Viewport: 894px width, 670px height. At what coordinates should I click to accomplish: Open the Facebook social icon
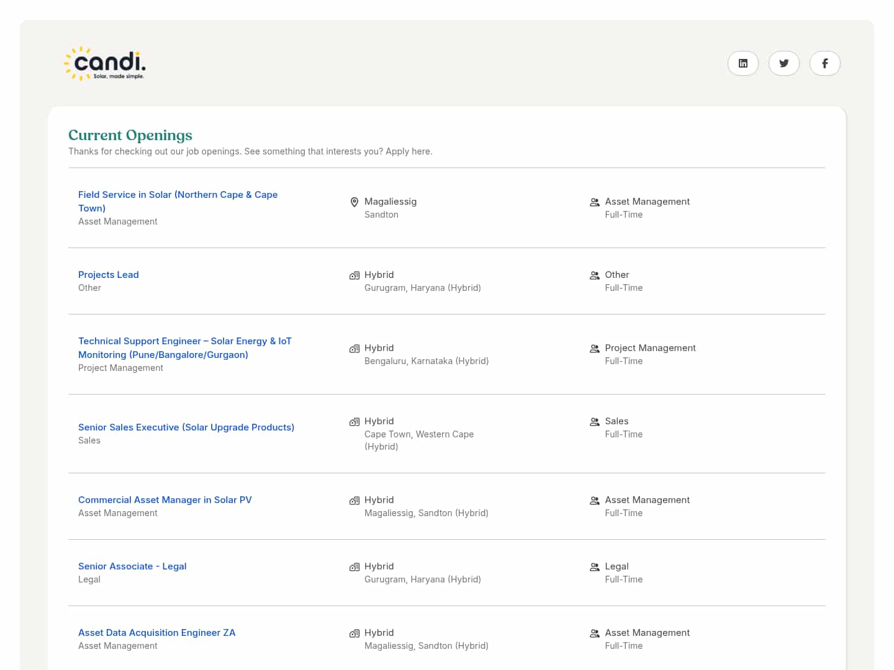[824, 63]
